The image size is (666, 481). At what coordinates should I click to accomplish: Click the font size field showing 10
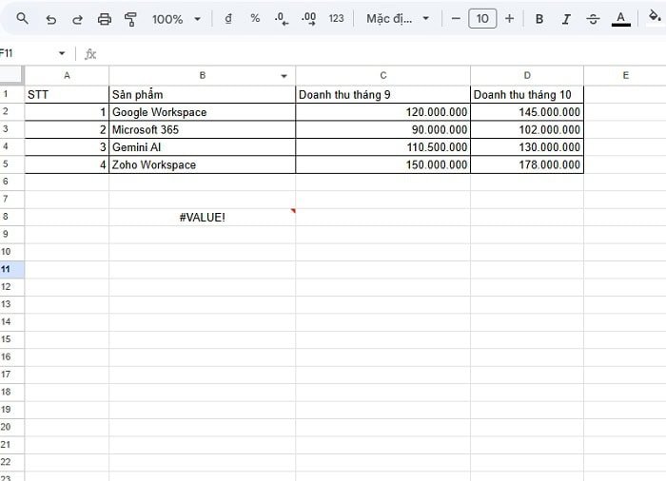click(x=482, y=19)
